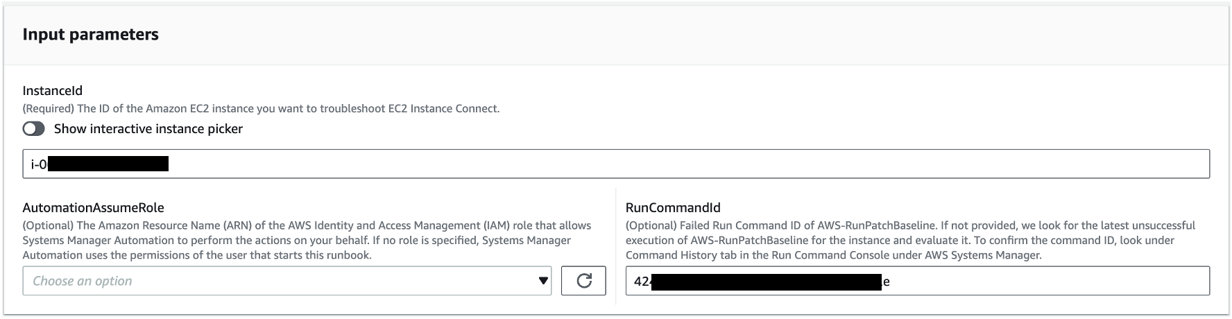Place cursor at the 'i-0' prefix text

[39, 164]
